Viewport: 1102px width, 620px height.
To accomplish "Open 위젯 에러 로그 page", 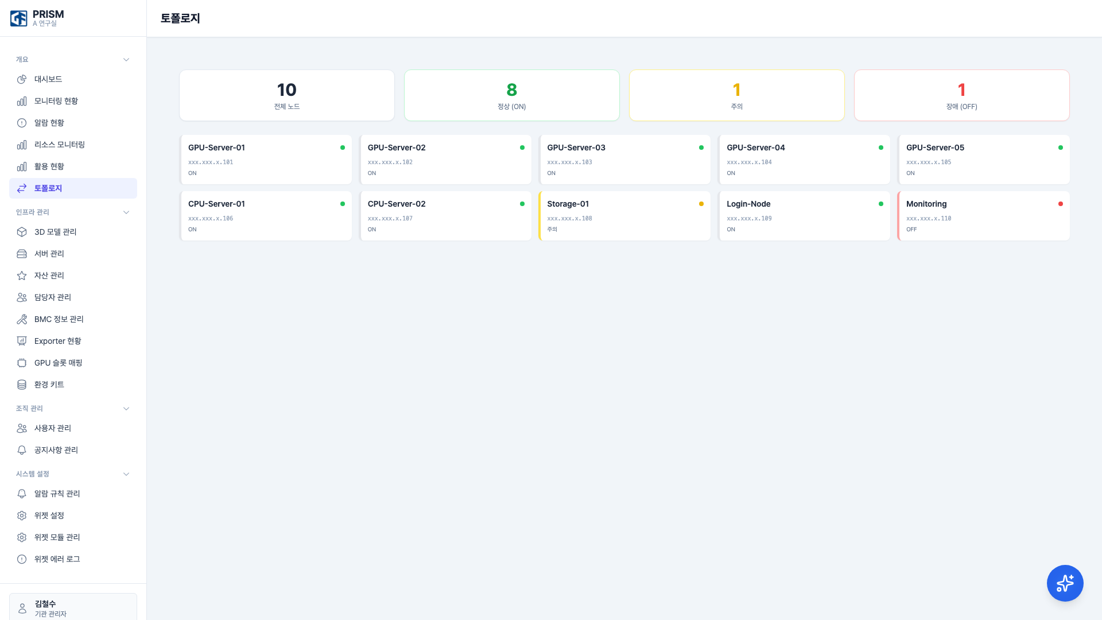I will [x=73, y=559].
